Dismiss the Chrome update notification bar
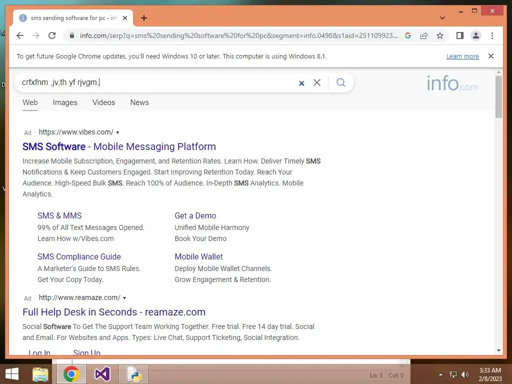The width and height of the screenshot is (512, 384). [491, 56]
